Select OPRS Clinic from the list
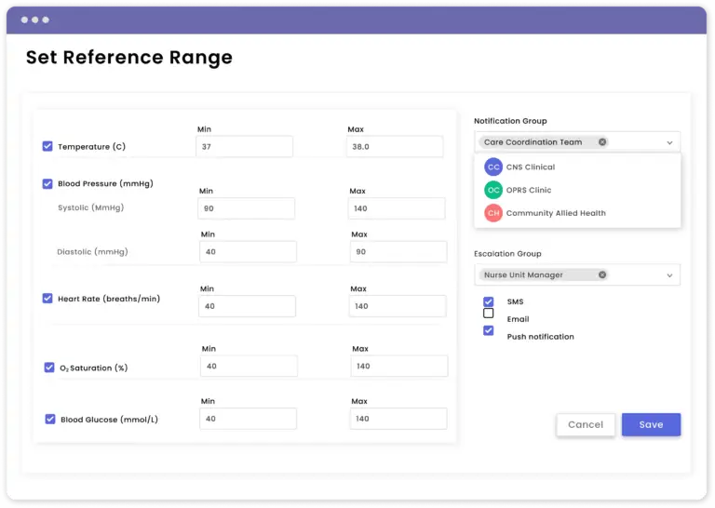This screenshot has height=508, width=715. (577, 190)
